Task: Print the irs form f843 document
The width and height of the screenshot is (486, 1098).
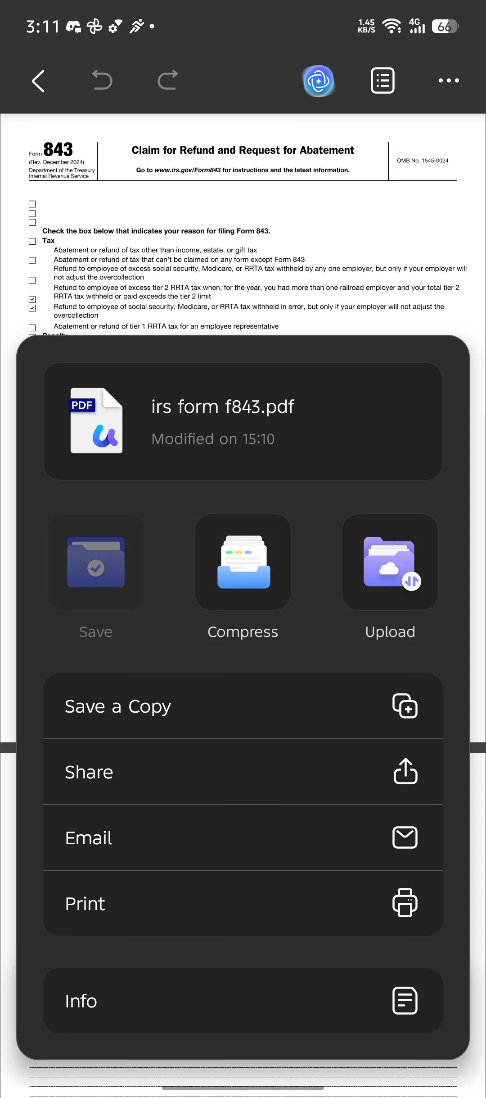Action: (243, 903)
